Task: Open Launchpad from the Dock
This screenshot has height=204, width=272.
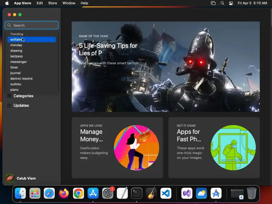Action: tap(35, 193)
